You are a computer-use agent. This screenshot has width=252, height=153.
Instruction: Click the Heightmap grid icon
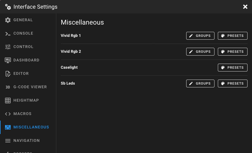click(x=8, y=101)
